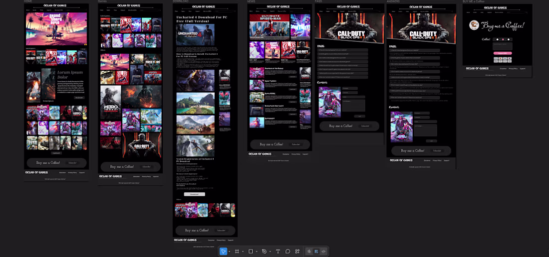Click the OCEAN OF GAMES footer logo in ANSWERS frame

click(401, 160)
